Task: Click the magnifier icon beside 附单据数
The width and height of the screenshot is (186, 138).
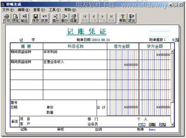Action: 177,40
